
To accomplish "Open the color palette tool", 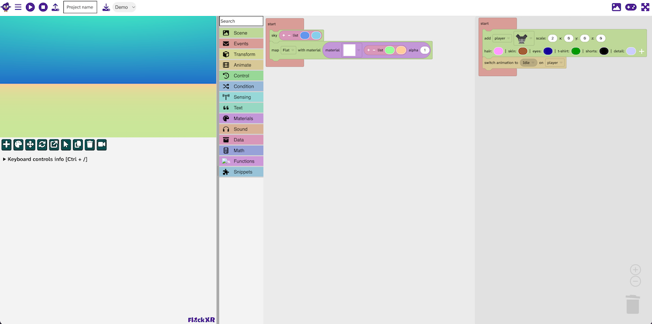I will point(18,144).
